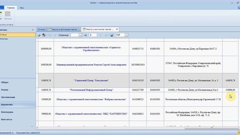Close the active Реестр участников торгов tab
This screenshot has height=135, width=240.
coord(117,29)
